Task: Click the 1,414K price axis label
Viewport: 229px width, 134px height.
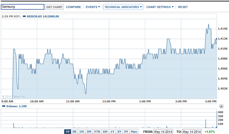Action: (223, 29)
